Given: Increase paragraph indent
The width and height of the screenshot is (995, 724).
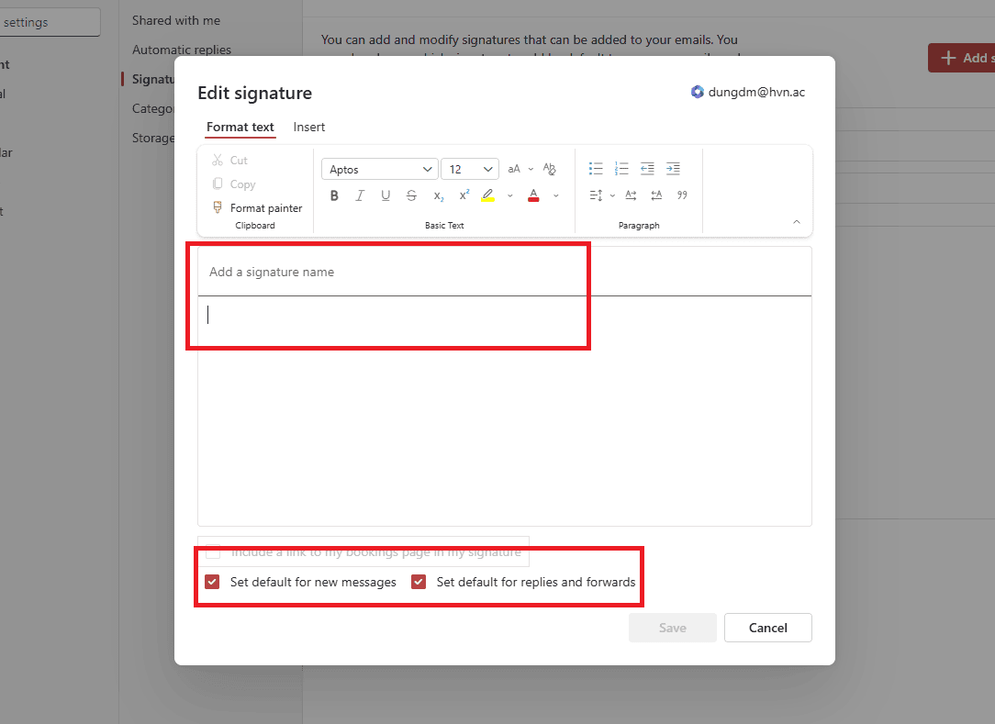Looking at the screenshot, I should 673,168.
